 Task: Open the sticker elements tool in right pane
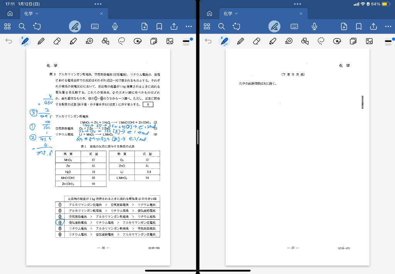pos(337,41)
